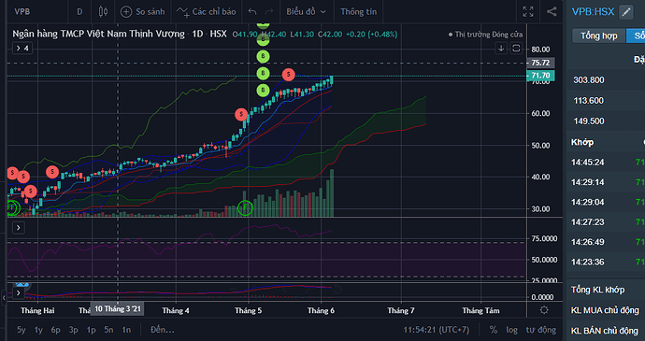
Task: Open the Thông tin menu item
Action: tap(358, 11)
